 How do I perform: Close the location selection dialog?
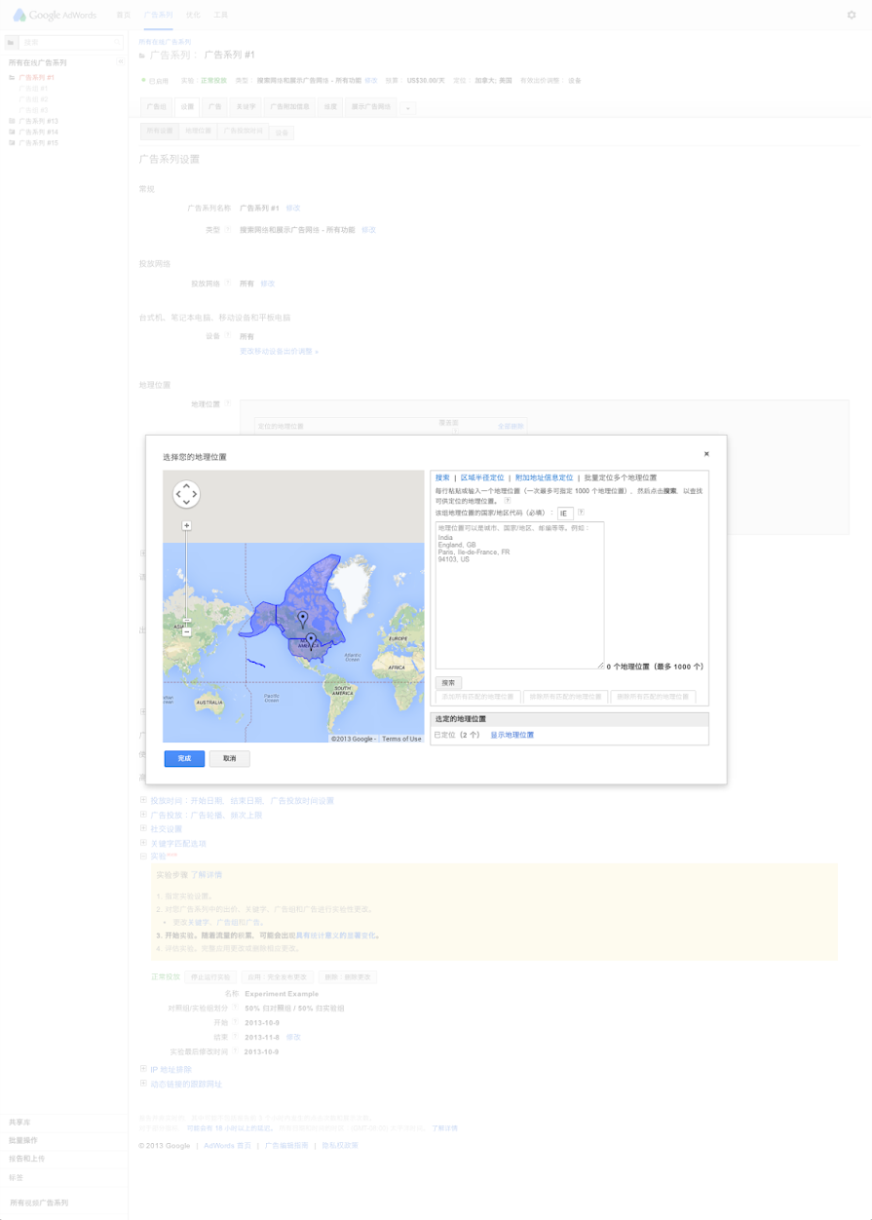[706, 454]
